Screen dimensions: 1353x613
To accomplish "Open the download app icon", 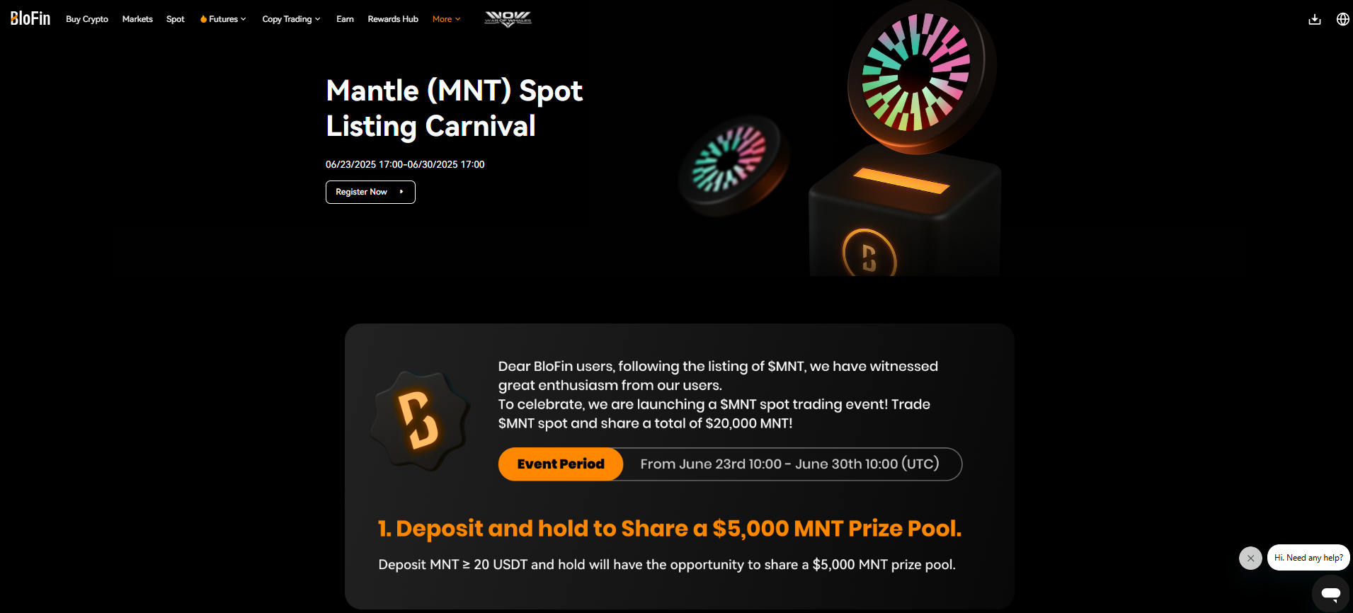I will point(1315,19).
